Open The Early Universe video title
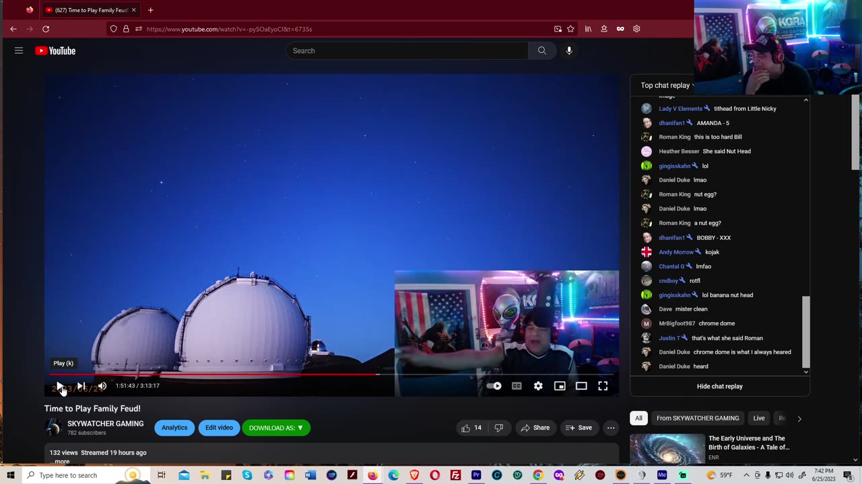The width and height of the screenshot is (862, 484). click(x=748, y=443)
